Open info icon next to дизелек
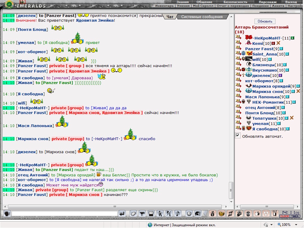The height and width of the screenshot is (228, 304). (x=280, y=75)
